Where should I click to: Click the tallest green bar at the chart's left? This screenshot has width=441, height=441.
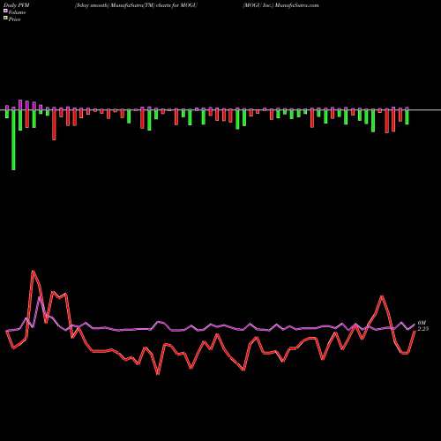13,140
